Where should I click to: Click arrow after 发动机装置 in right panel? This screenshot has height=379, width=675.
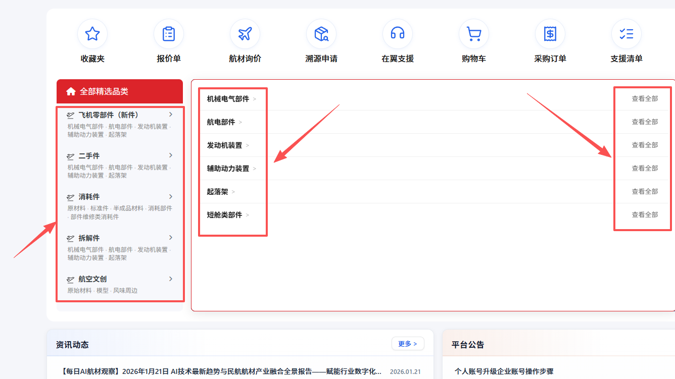pos(248,145)
